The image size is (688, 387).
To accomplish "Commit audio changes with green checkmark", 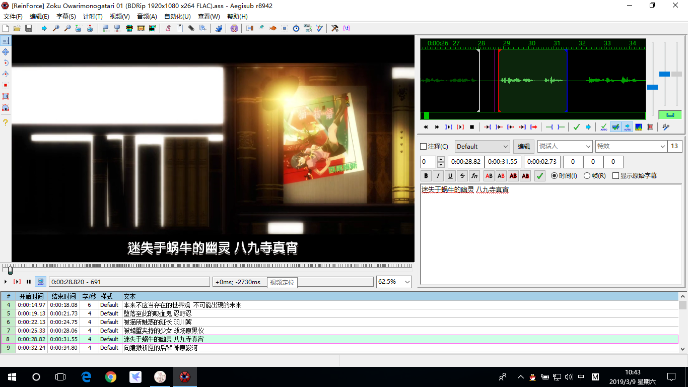I will [576, 127].
